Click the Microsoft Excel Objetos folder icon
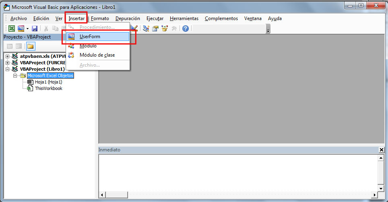 tap(23, 75)
